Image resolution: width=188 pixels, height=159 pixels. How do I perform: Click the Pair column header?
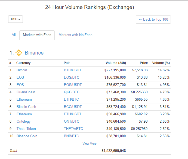(x=67, y=63)
